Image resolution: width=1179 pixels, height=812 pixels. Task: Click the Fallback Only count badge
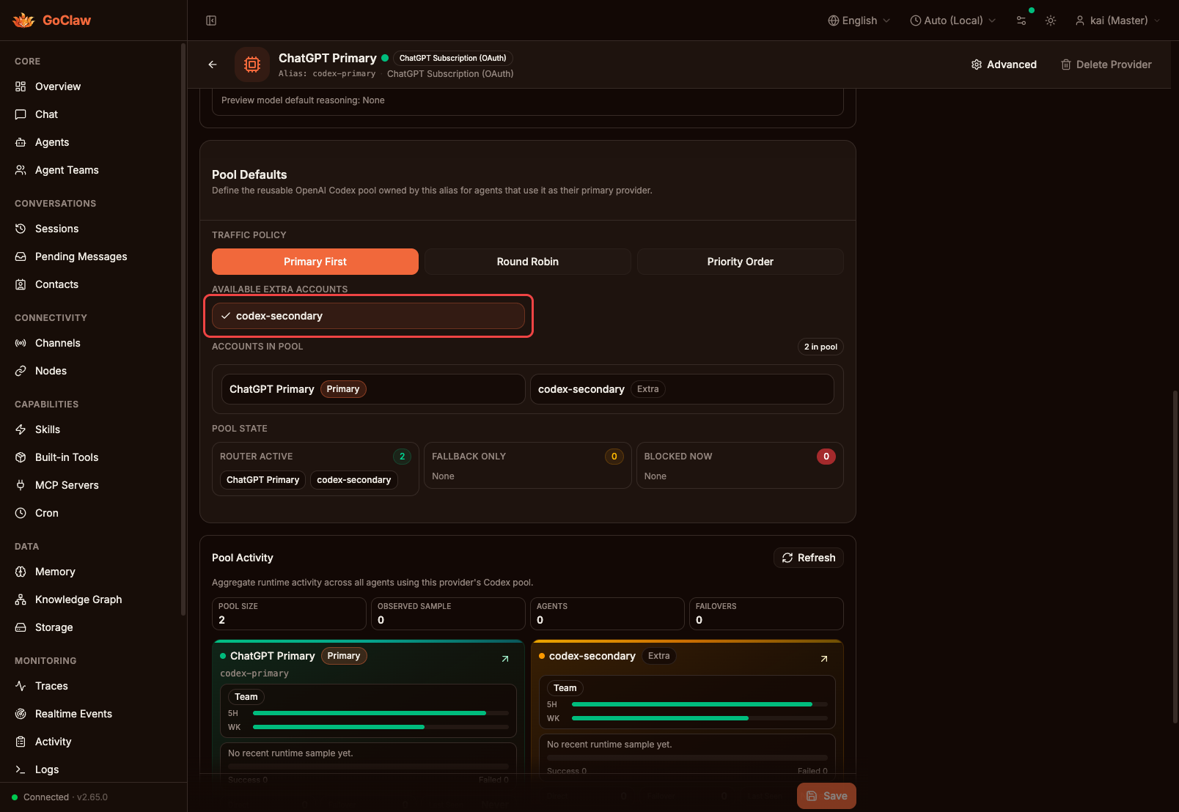(614, 457)
